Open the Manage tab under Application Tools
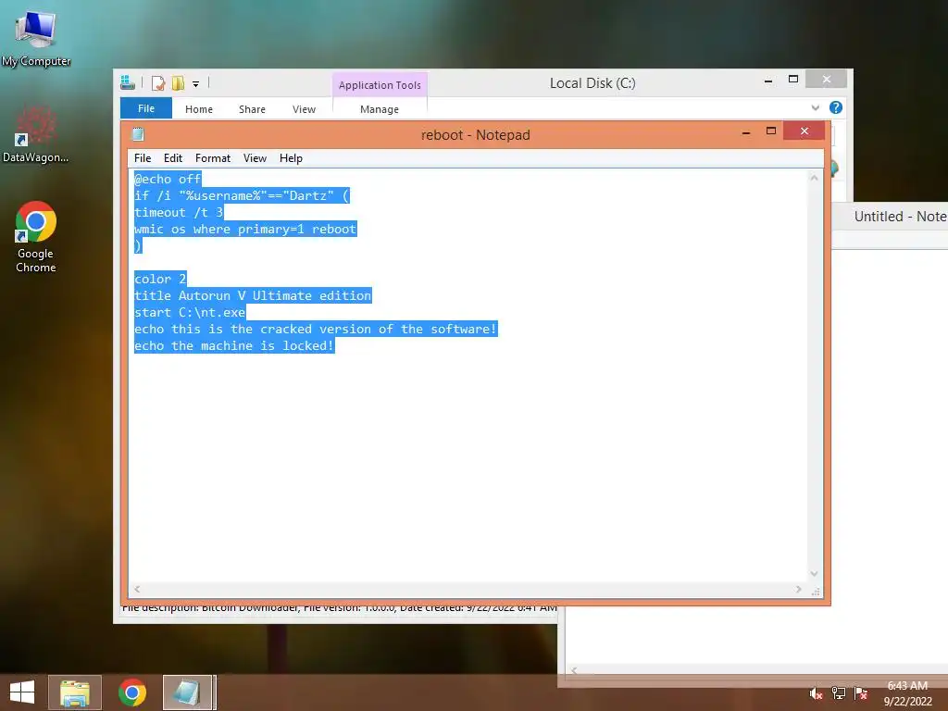Image resolution: width=948 pixels, height=711 pixels. pyautogui.click(x=379, y=109)
